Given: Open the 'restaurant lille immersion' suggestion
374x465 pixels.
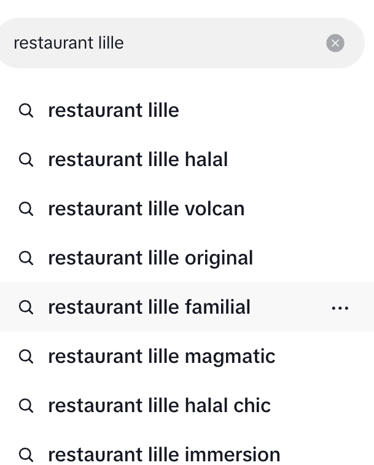Looking at the screenshot, I should click(164, 455).
